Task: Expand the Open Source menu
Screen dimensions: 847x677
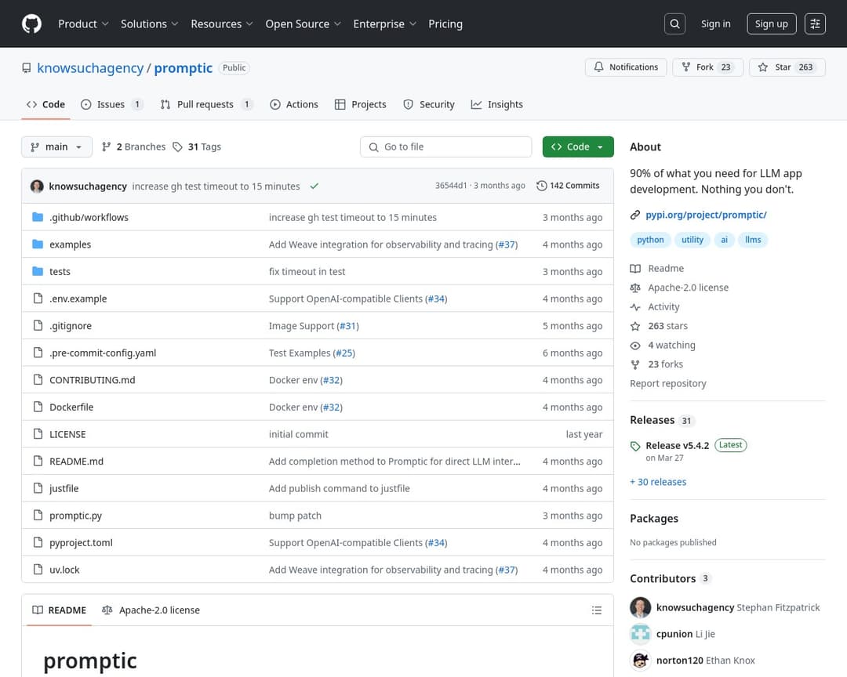Action: [303, 24]
